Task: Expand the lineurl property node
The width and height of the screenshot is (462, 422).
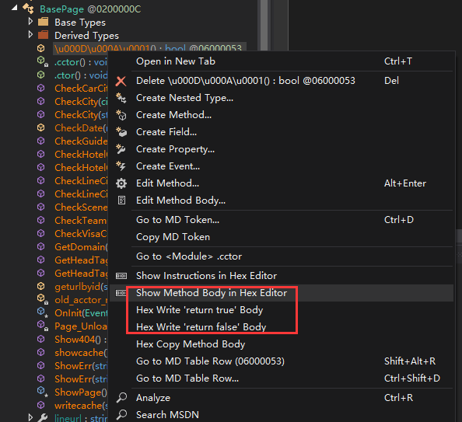Action: point(30,417)
